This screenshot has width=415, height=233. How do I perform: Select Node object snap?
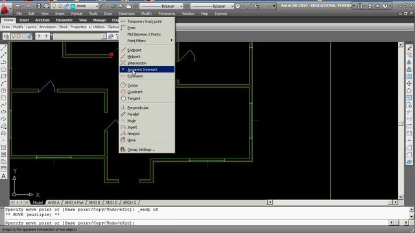[147, 121]
